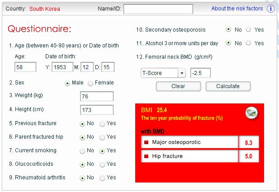This screenshot has height=192, width=279.
Task: Click the Major osteoporotic label
Action: click(x=176, y=142)
